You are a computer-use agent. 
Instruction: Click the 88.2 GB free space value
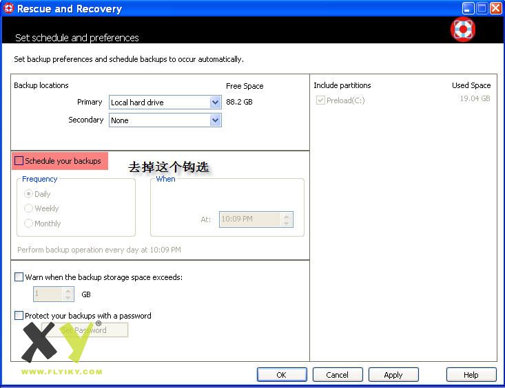239,102
